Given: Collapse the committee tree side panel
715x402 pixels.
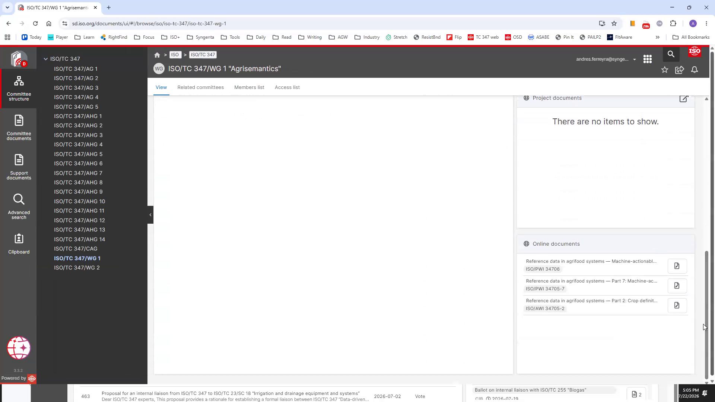Looking at the screenshot, I should pyautogui.click(x=150, y=215).
